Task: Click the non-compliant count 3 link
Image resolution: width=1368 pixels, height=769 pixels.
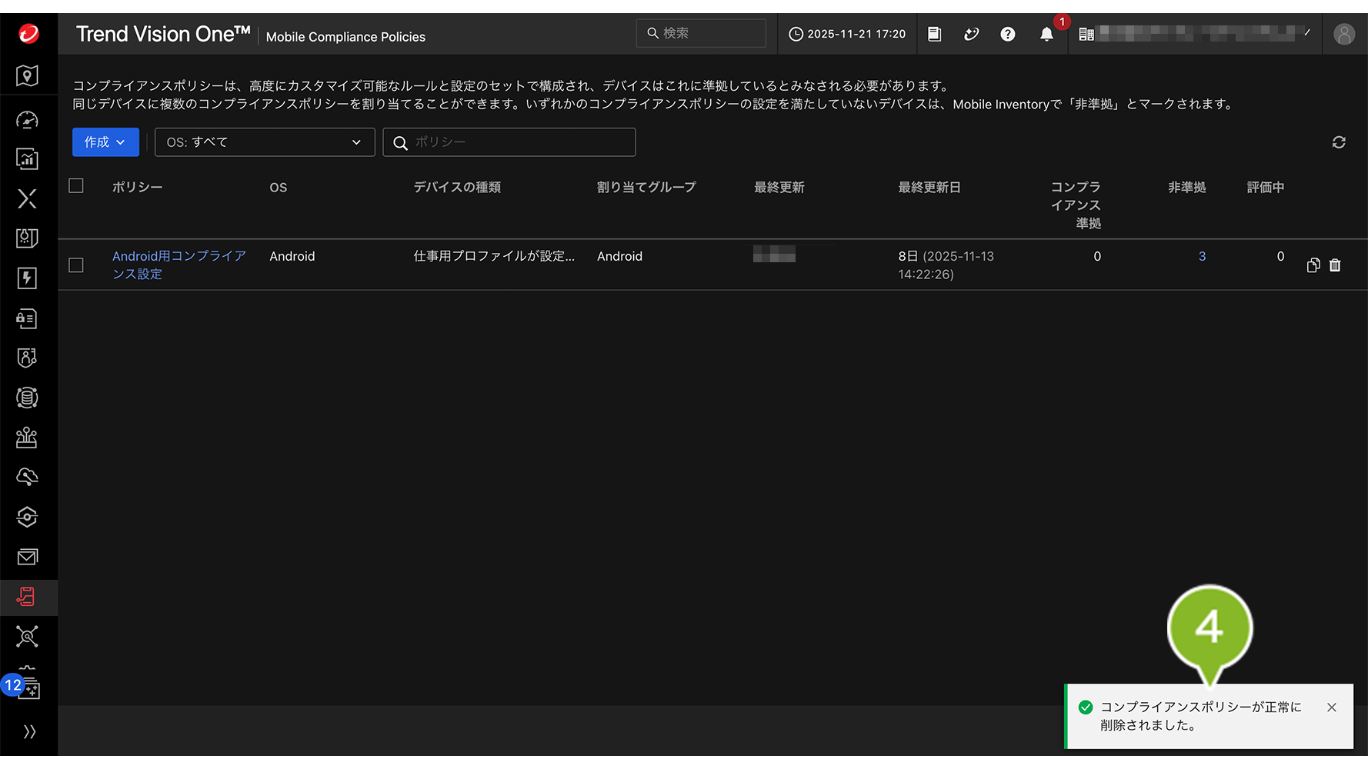Action: tap(1202, 256)
